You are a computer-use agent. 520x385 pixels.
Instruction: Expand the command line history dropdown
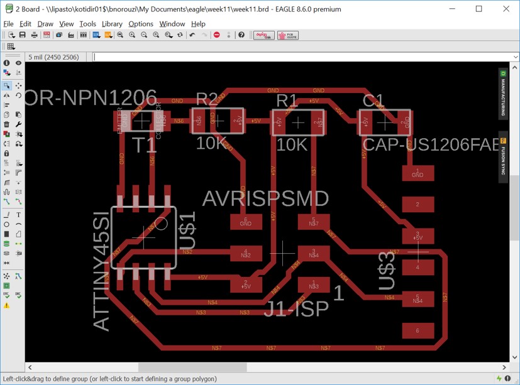click(x=516, y=57)
